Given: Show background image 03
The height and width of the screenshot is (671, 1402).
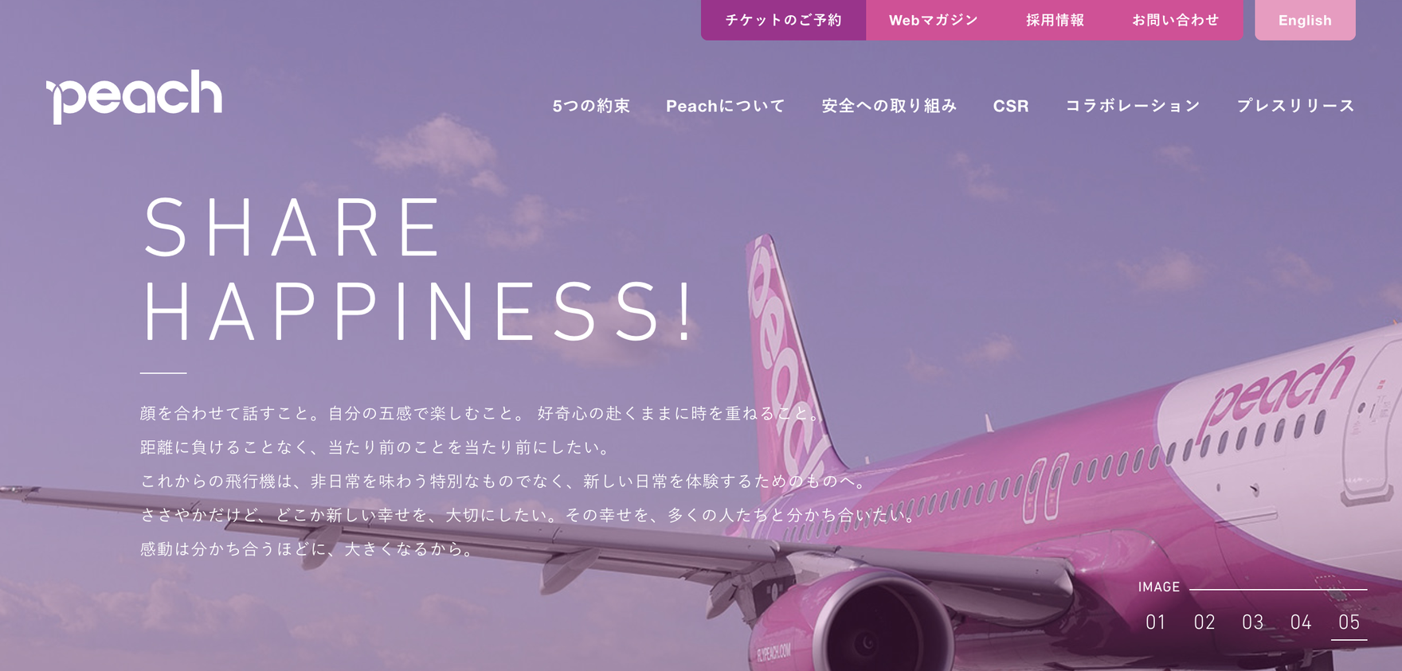Looking at the screenshot, I should 1253,622.
